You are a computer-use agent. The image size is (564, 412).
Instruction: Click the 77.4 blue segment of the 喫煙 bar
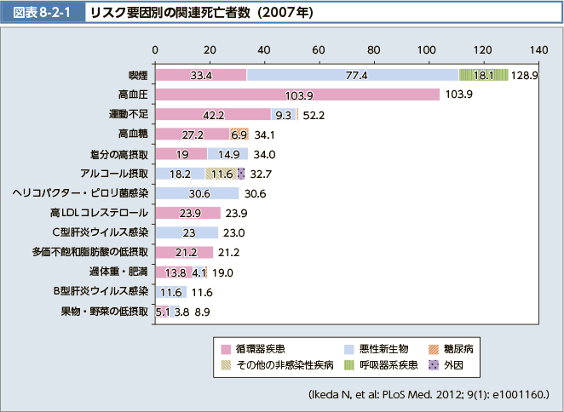pyautogui.click(x=353, y=75)
